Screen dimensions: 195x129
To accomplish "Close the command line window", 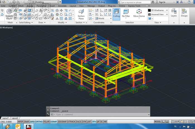I will pos(48,110).
